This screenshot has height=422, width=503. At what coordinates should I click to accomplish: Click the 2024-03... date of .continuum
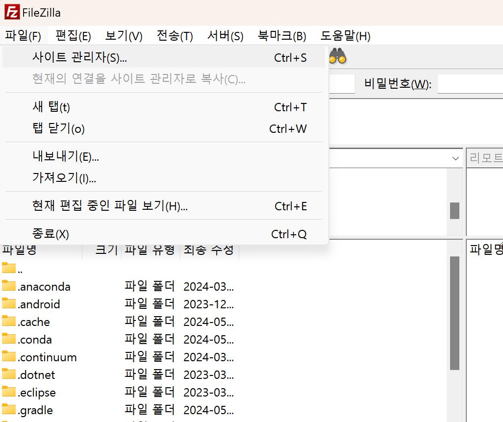click(208, 357)
